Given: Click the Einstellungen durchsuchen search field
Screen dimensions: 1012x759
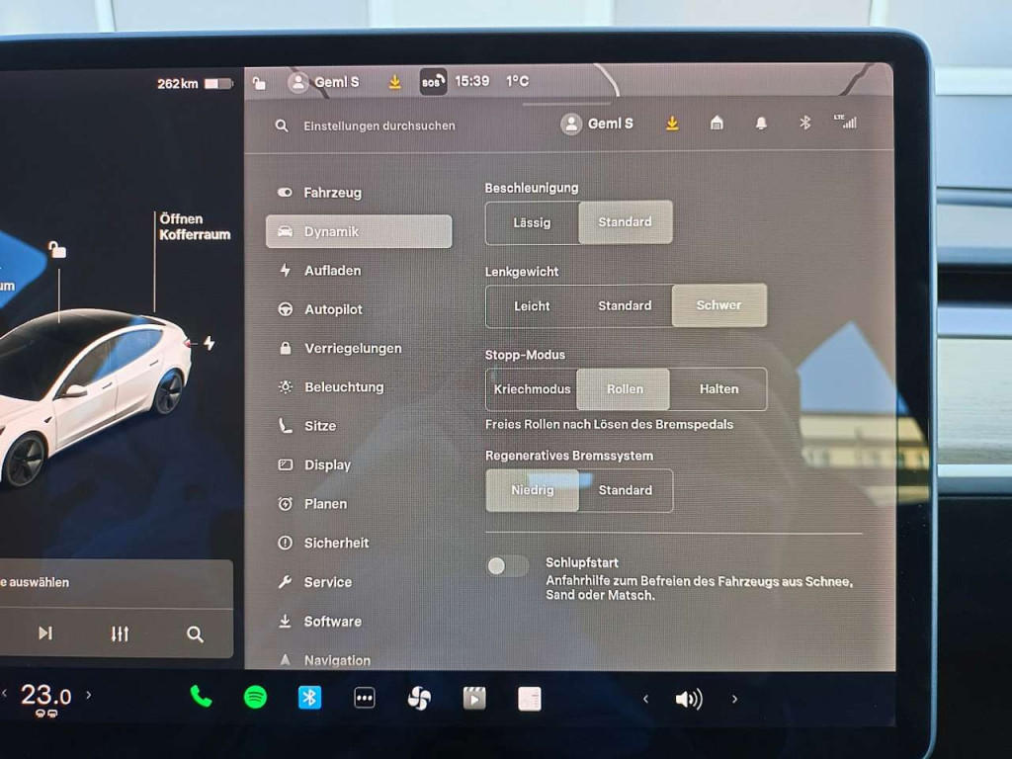Looking at the screenshot, I should 379,126.
